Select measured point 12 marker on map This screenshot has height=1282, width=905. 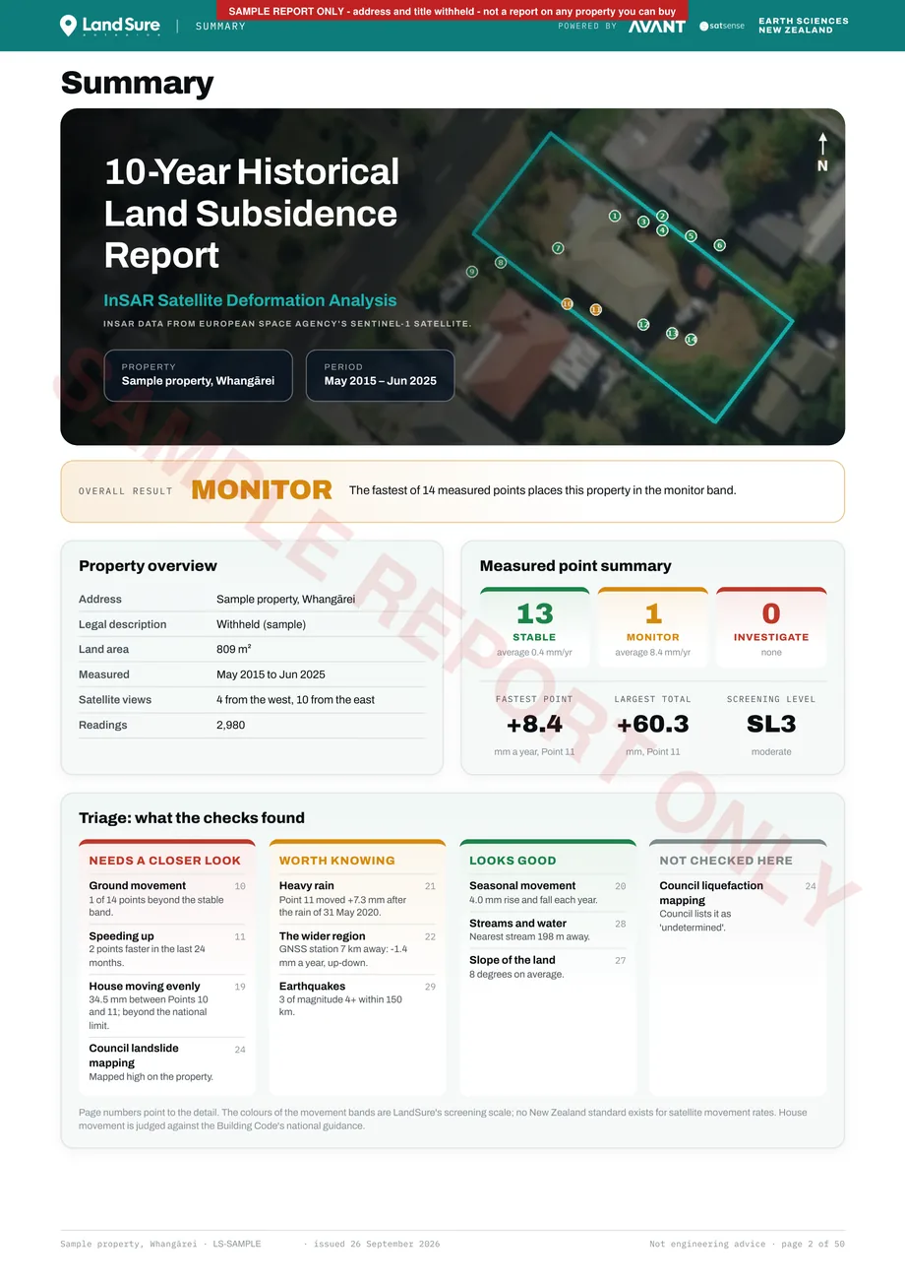coord(643,324)
